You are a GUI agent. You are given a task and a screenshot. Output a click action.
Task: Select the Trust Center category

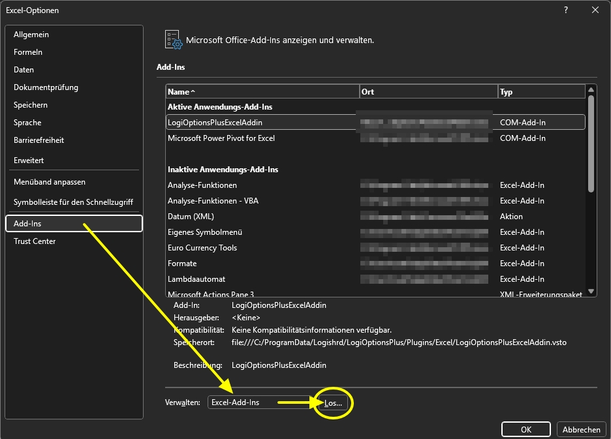point(35,241)
